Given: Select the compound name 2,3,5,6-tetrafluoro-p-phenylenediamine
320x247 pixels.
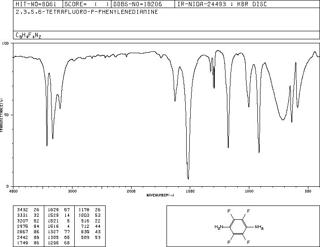Looking at the screenshot, I should (x=87, y=12).
